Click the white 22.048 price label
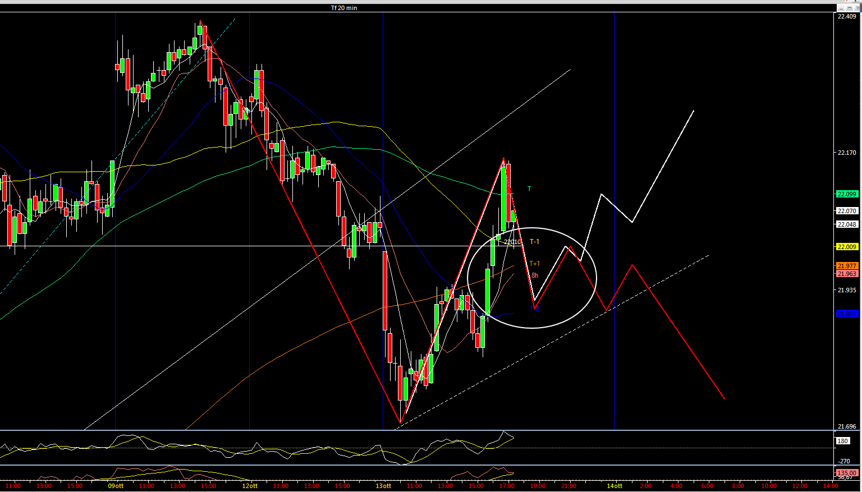Screen dimensions: 862x492 point(846,224)
